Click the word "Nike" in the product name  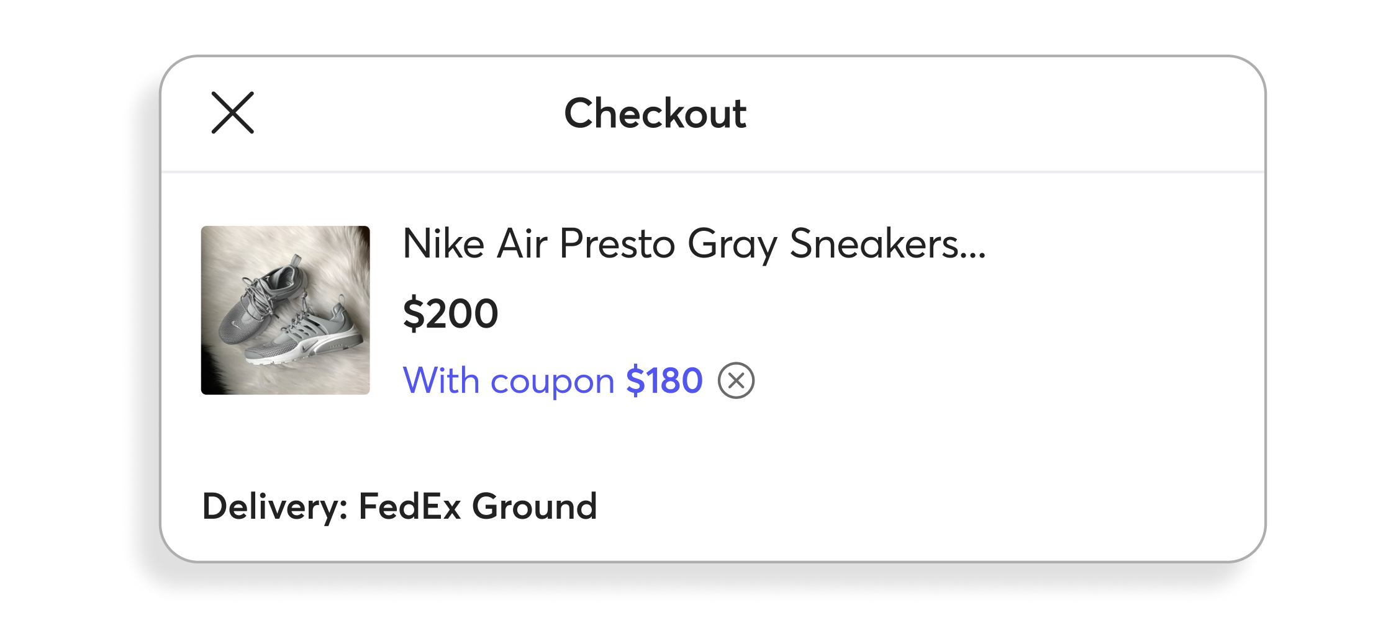(443, 244)
